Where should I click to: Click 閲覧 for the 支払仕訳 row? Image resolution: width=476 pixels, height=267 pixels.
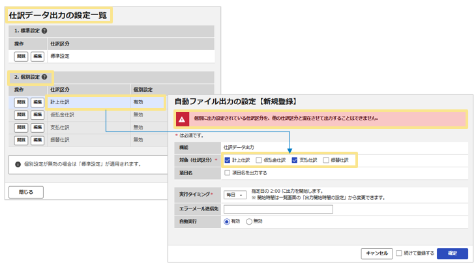pos(22,128)
